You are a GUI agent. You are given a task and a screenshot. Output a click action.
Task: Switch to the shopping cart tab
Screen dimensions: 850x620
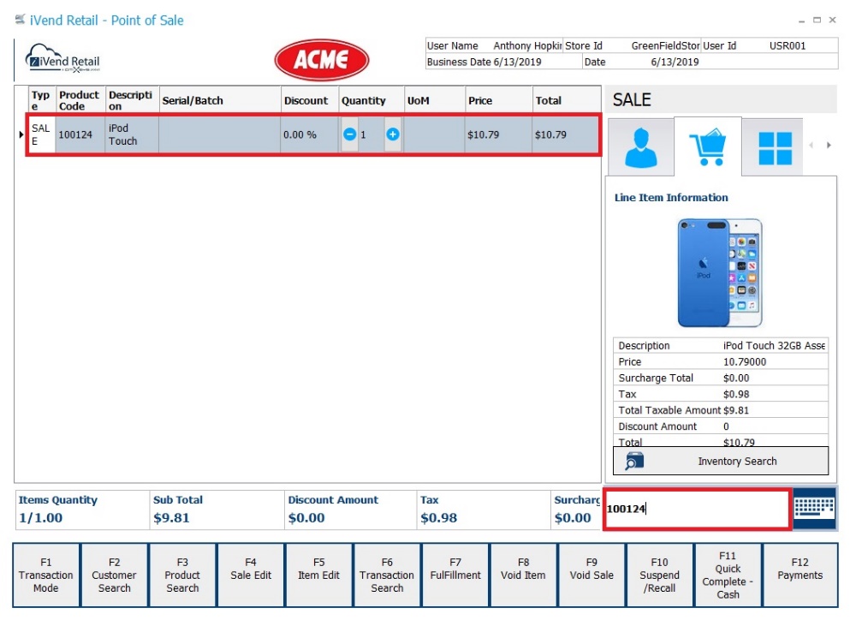click(707, 146)
